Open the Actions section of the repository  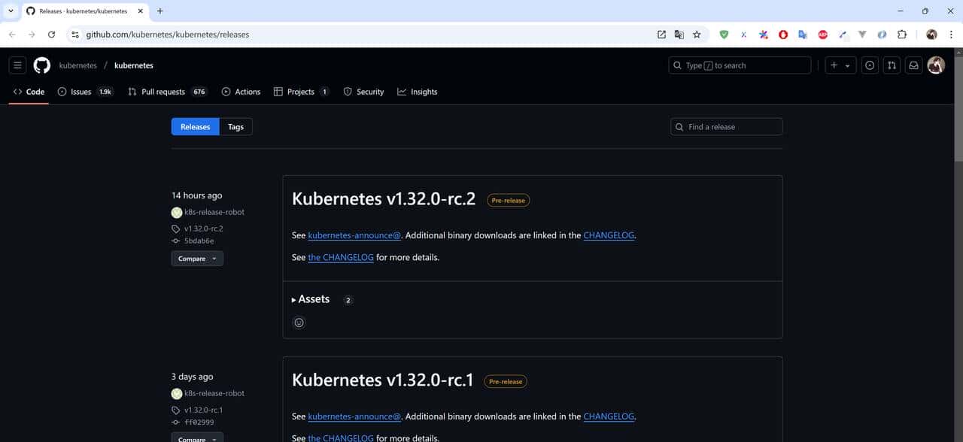[x=225, y=91]
